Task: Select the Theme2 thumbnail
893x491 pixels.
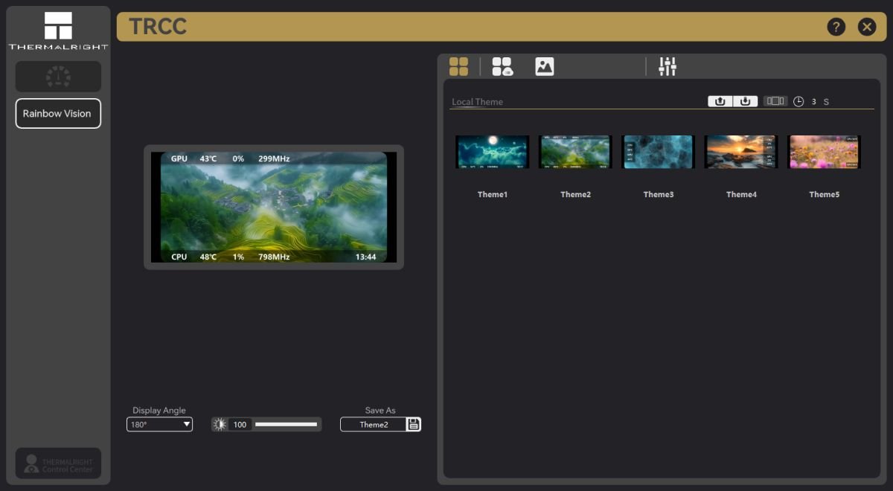Action: (x=575, y=152)
